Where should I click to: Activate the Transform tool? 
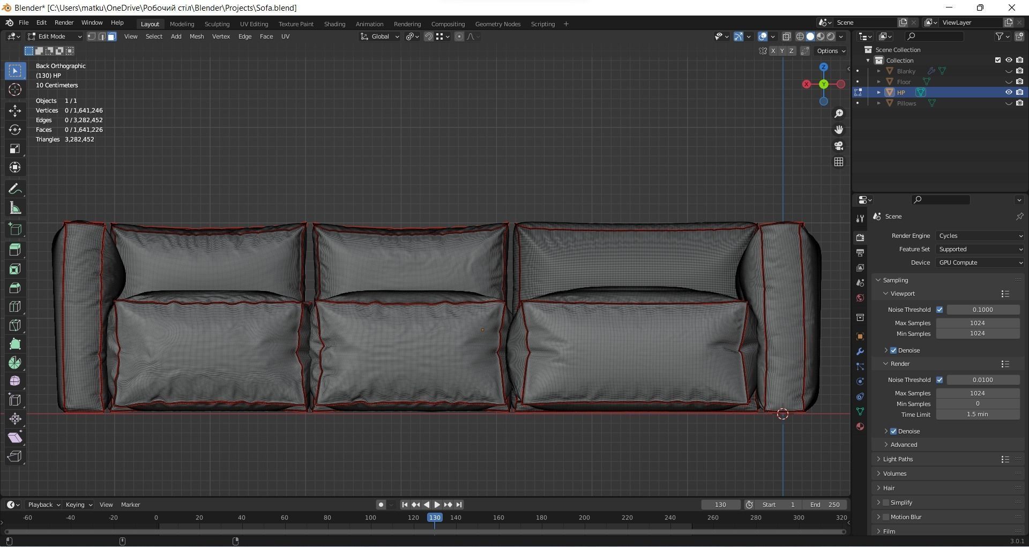(x=15, y=167)
